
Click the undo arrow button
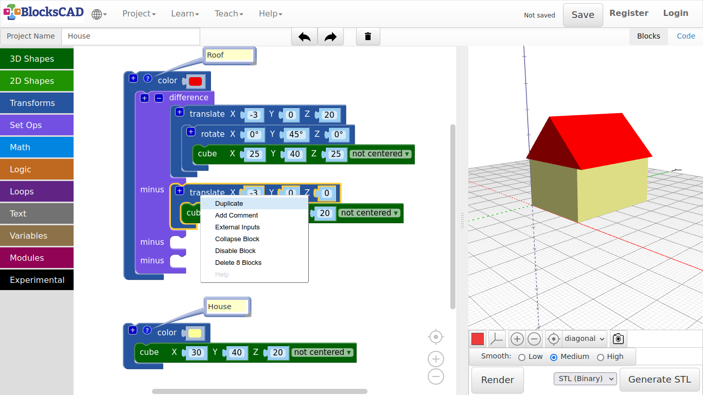click(304, 37)
